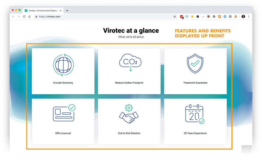
Task: Click the handshake gear icon
Action: click(129, 114)
